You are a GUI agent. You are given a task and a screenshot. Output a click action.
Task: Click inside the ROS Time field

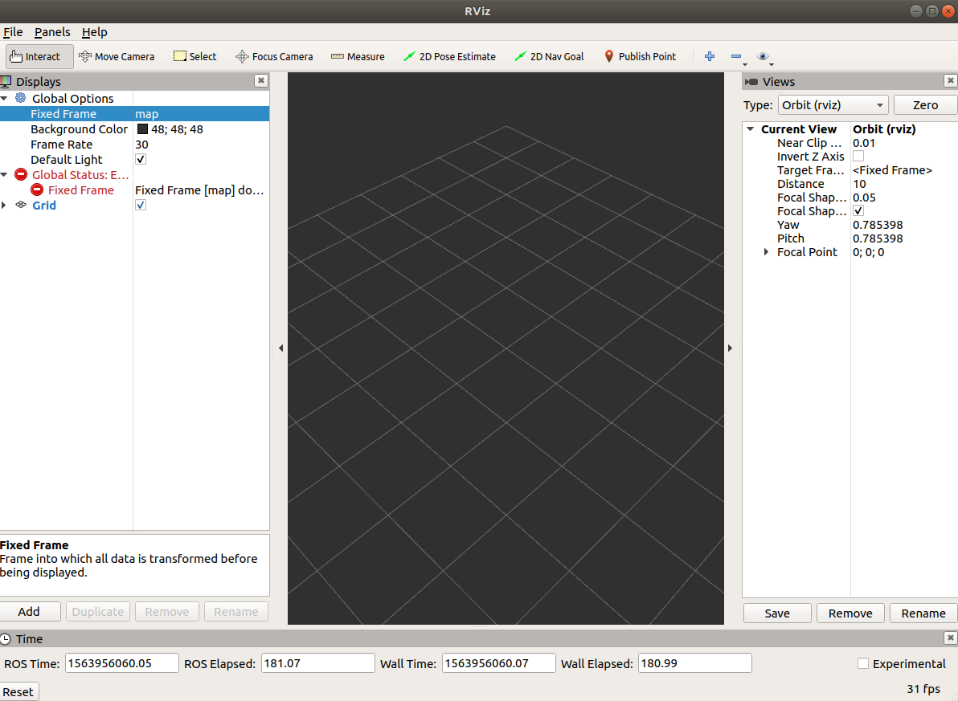pos(121,662)
